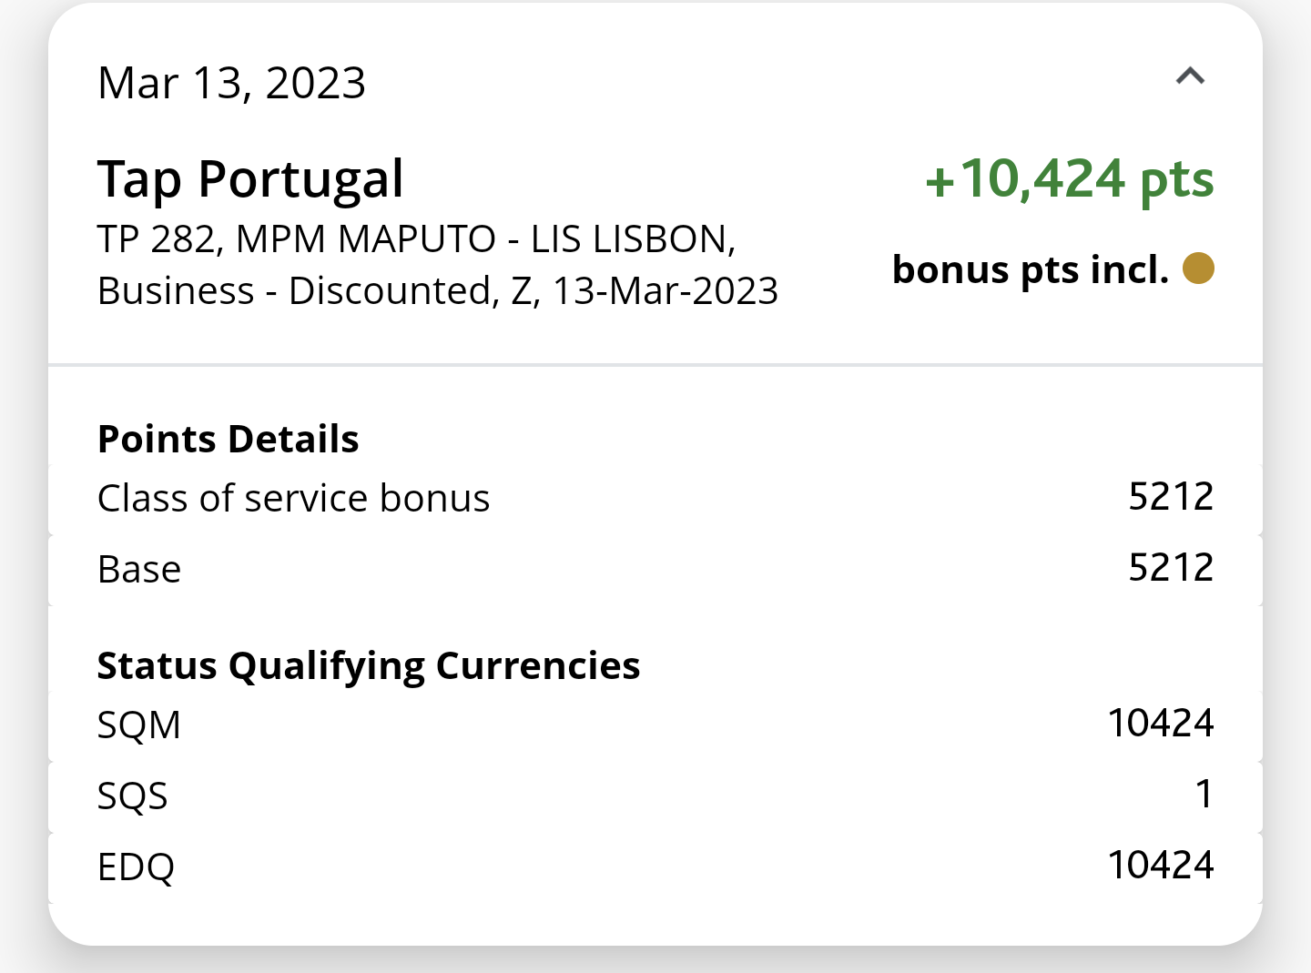This screenshot has width=1311, height=973.
Task: Select the SQM row
Action: click(x=138, y=725)
